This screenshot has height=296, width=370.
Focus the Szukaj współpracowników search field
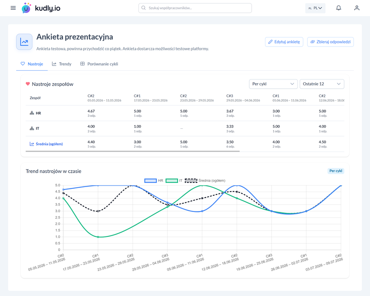[x=195, y=8]
